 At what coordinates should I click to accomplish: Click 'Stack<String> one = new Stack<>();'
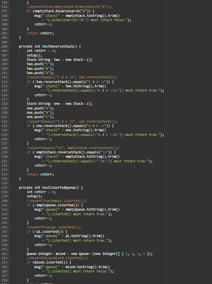[x=59, y=104]
